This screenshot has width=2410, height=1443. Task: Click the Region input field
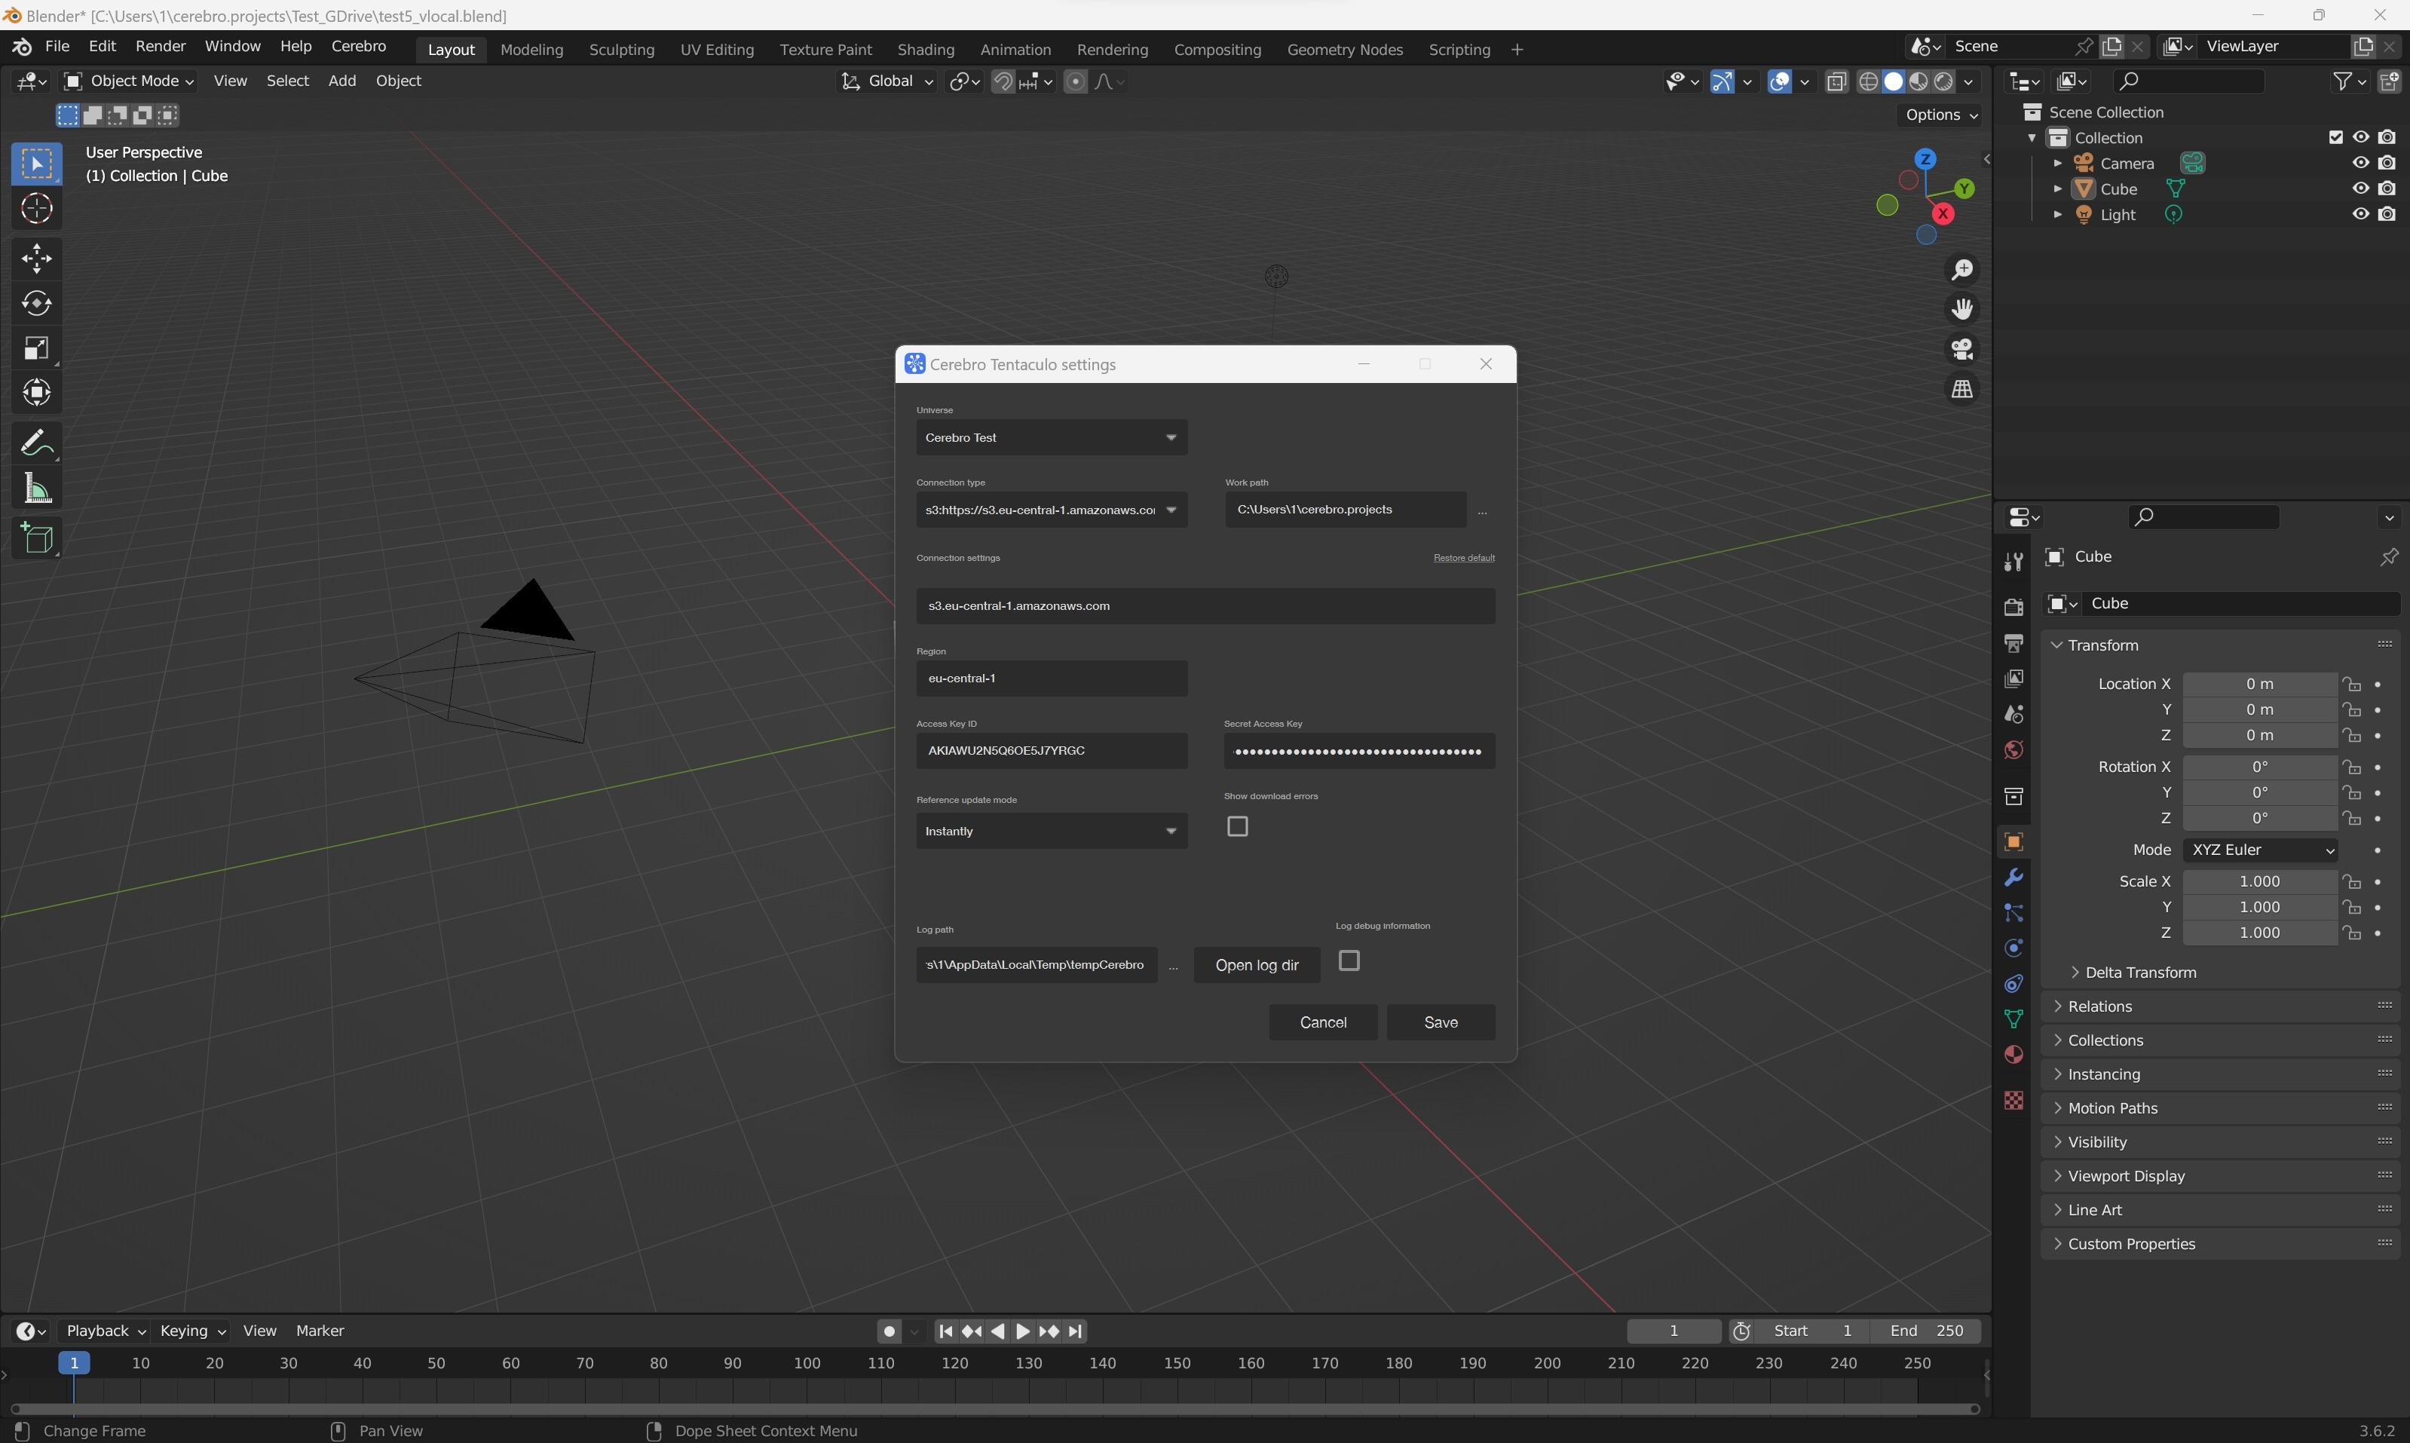click(x=1051, y=679)
